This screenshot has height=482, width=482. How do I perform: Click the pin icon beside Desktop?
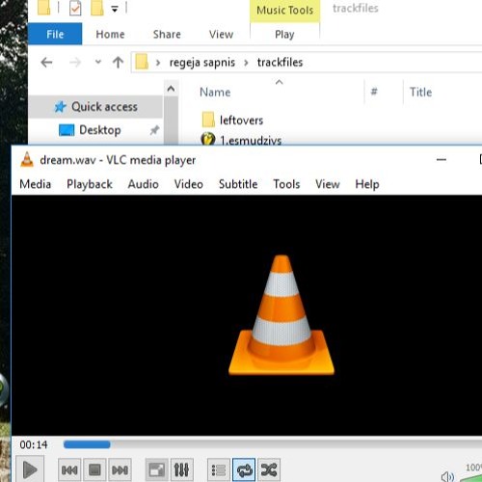[x=154, y=130]
